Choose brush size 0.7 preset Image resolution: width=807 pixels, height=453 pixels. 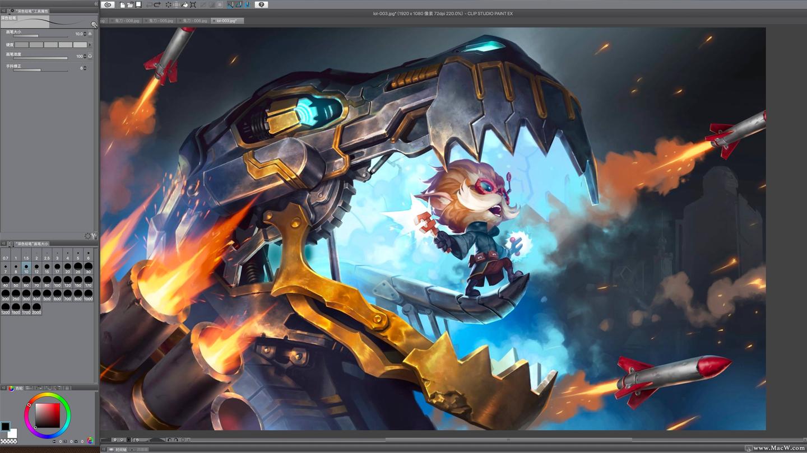(x=6, y=255)
